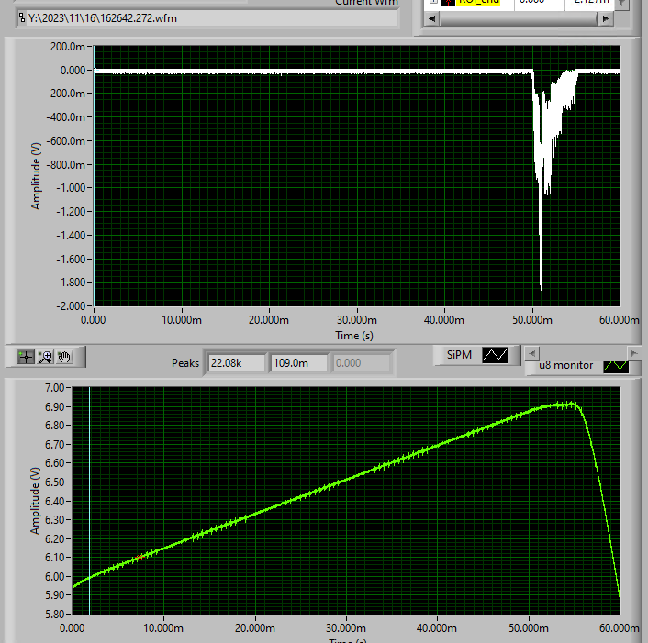Click the Peaks 22.08k value field
Screen dimensions: 648x643
tap(237, 363)
